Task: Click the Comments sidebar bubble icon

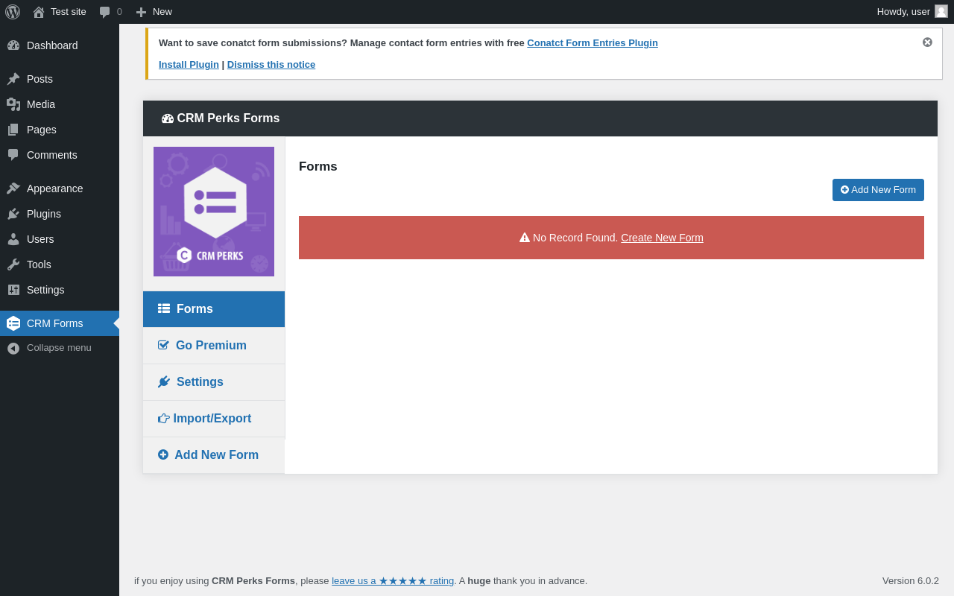Action: pyautogui.click(x=13, y=155)
